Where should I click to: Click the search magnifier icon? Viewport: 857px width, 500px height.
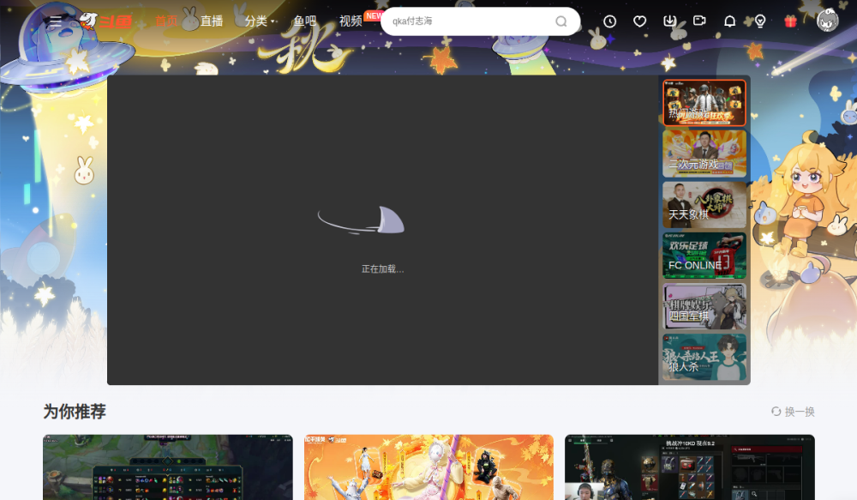pyautogui.click(x=560, y=21)
